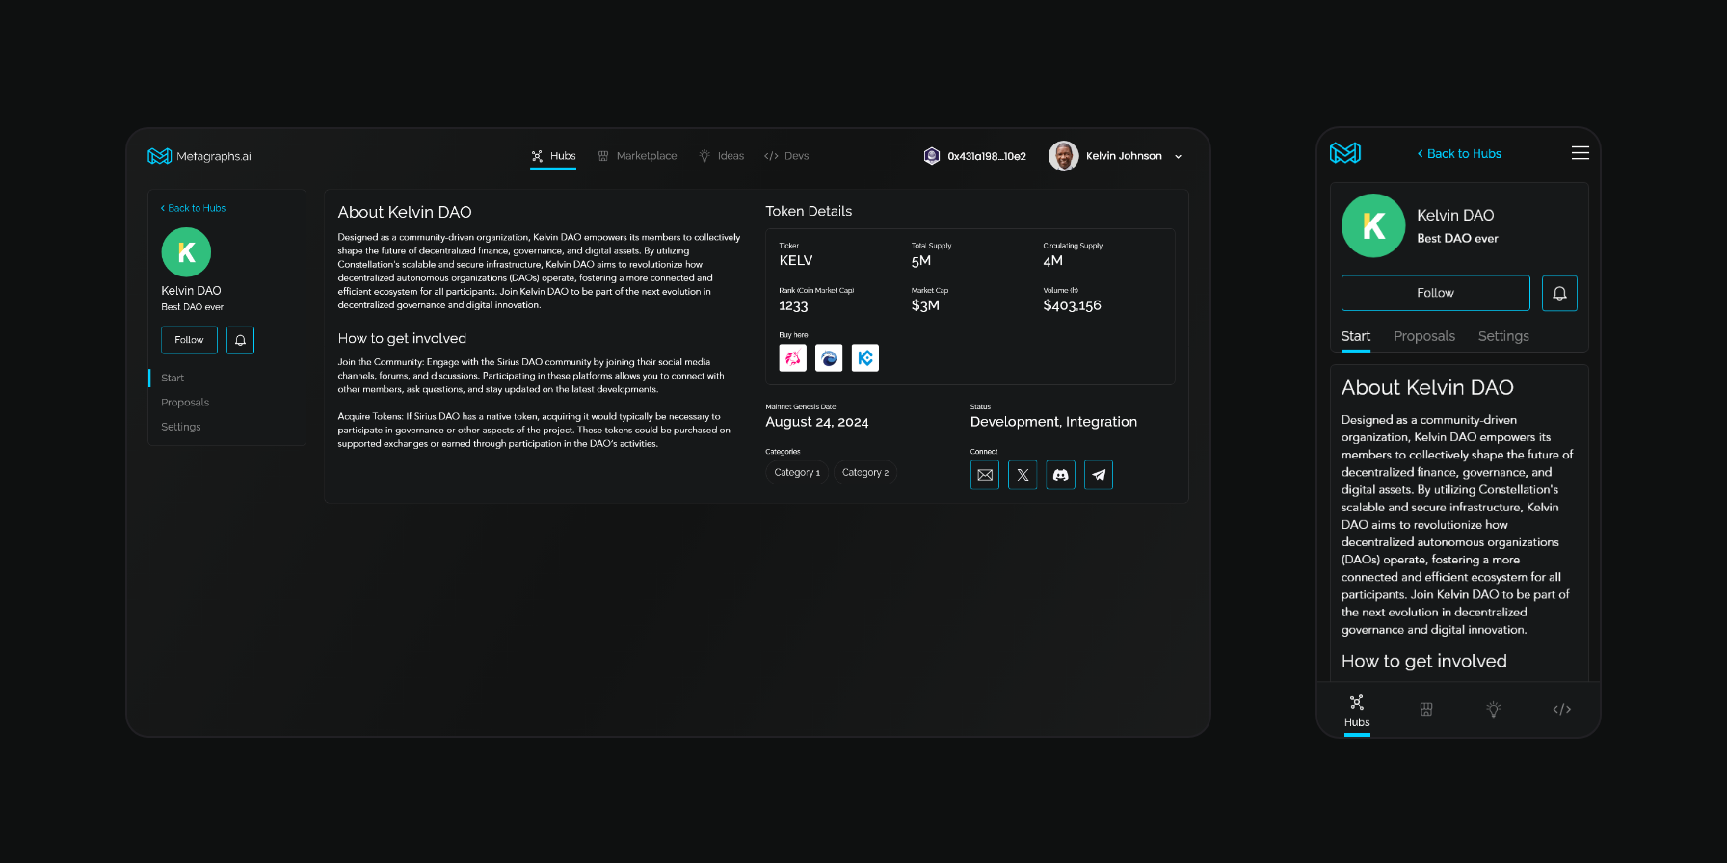Go Back to Hubs in desktop sidebar
The image size is (1727, 863).
pos(193,208)
